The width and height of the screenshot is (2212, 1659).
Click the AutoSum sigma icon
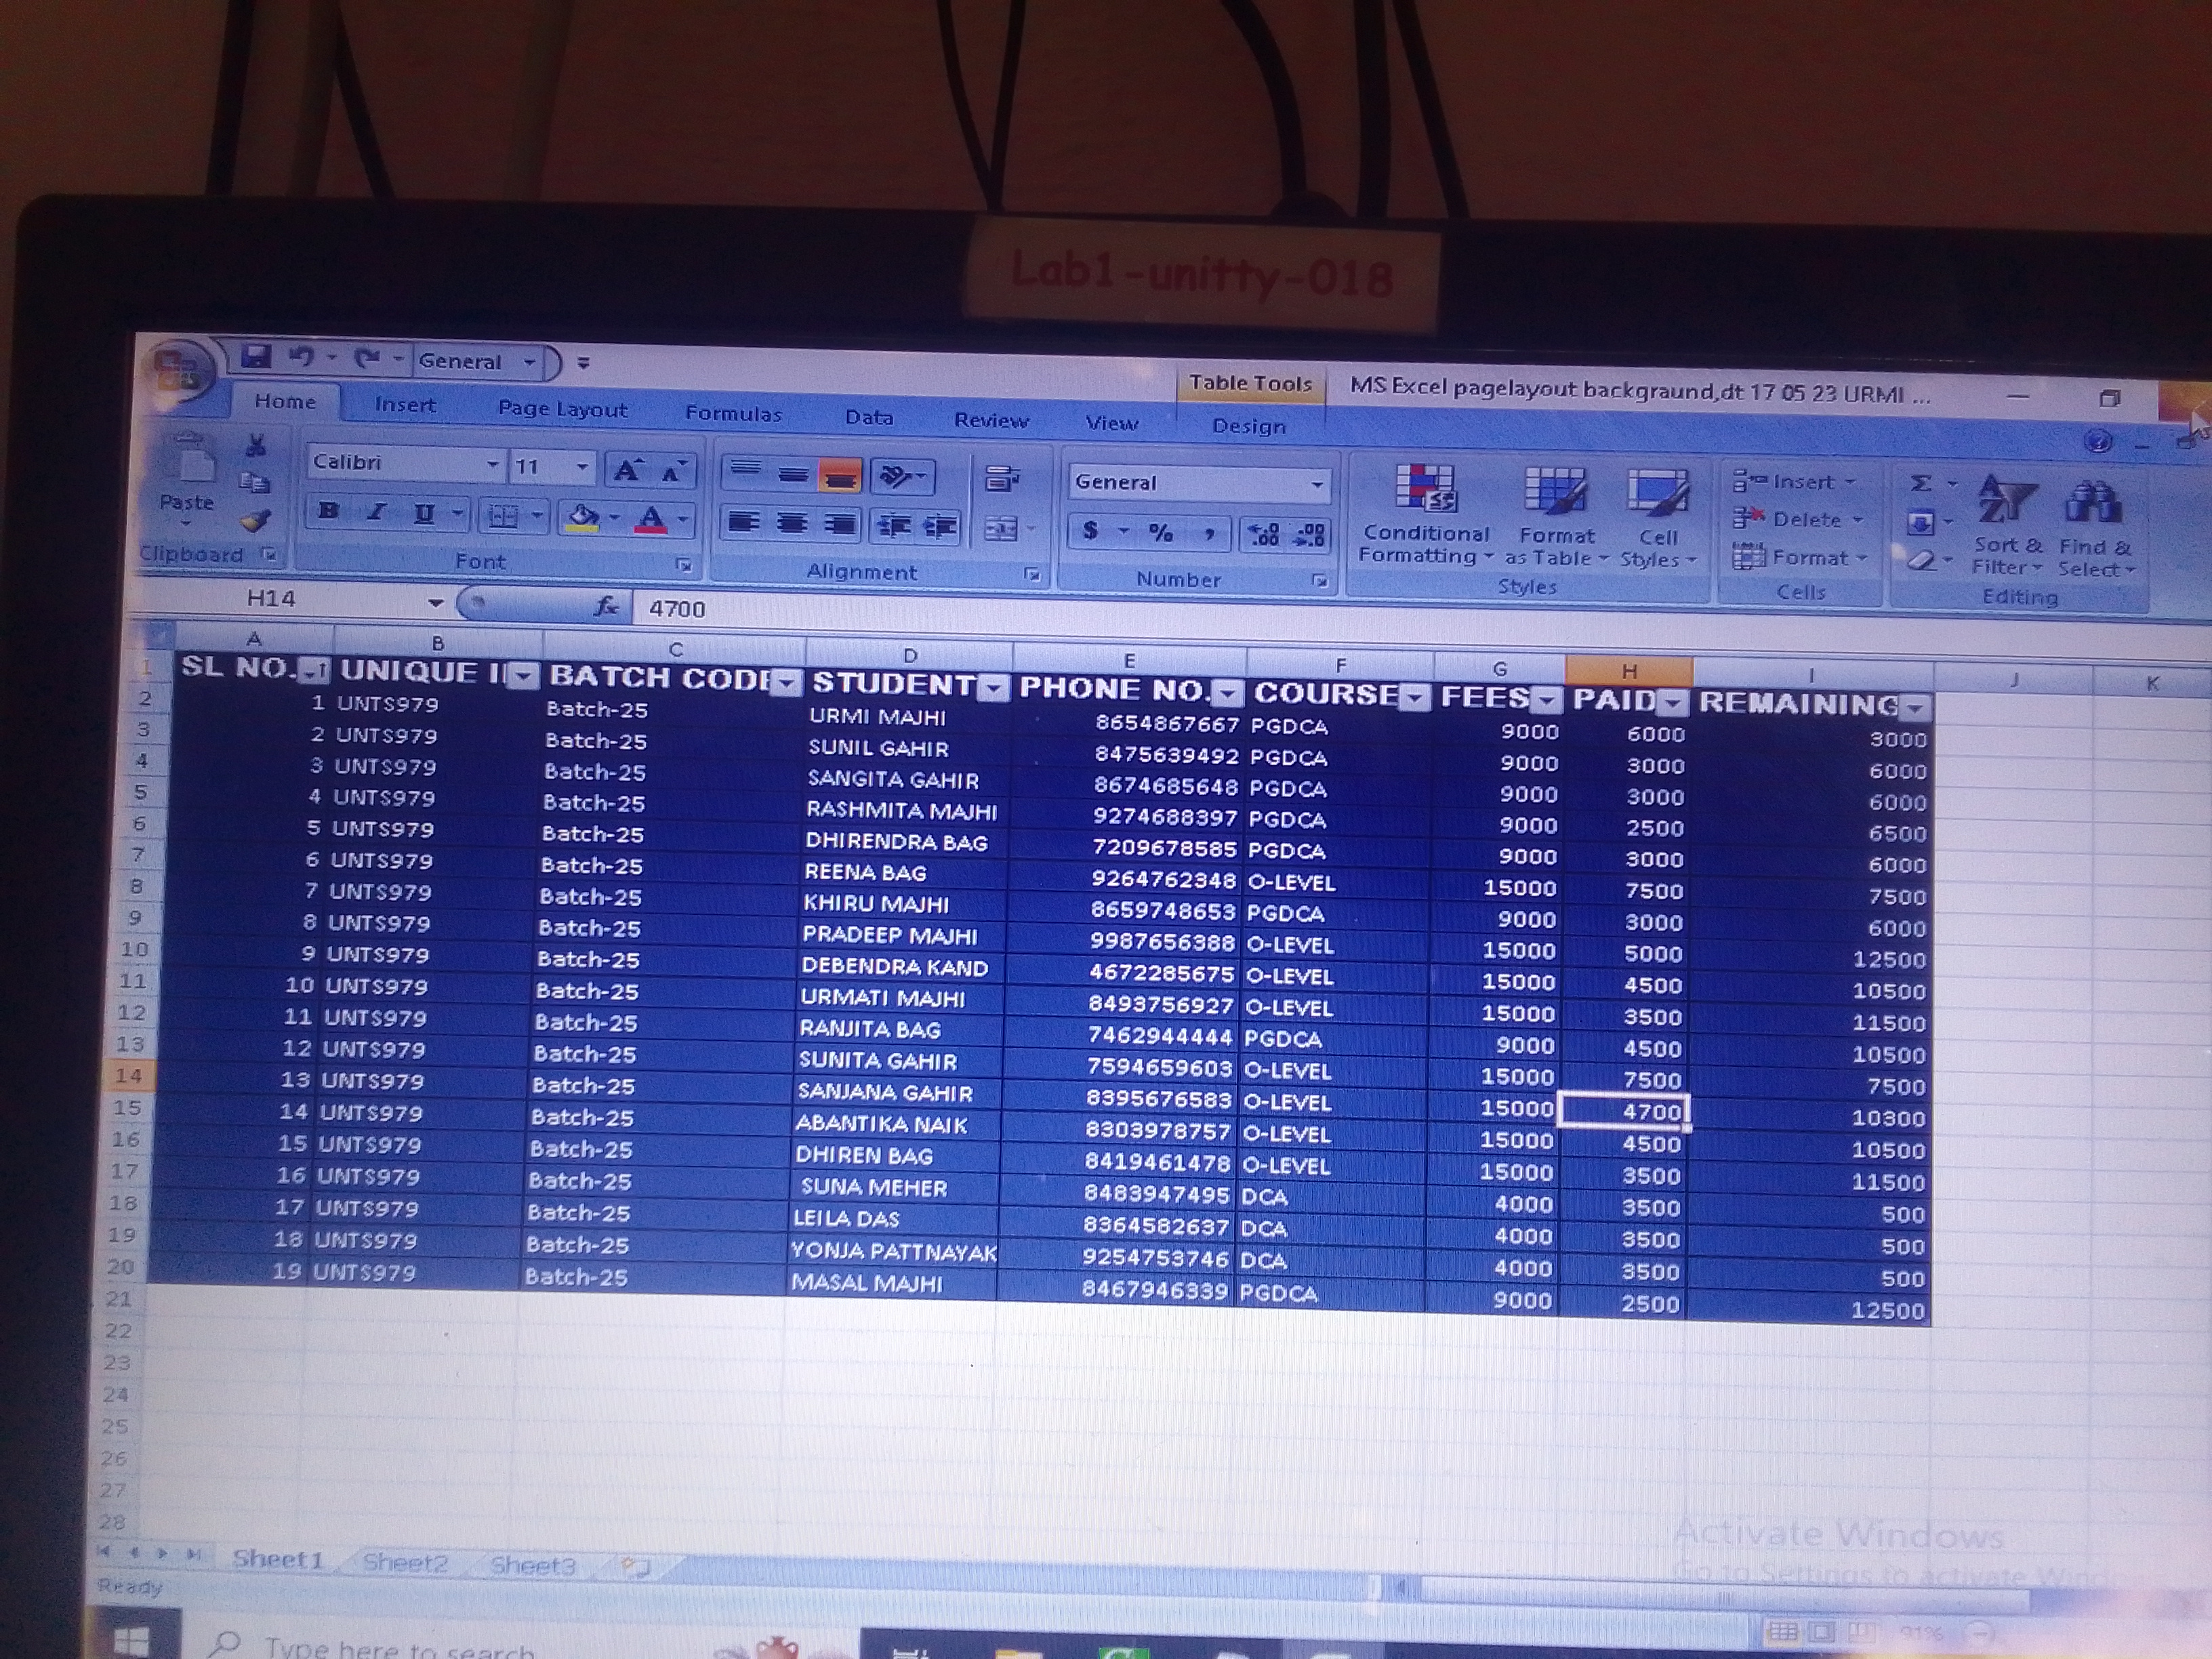point(1920,484)
